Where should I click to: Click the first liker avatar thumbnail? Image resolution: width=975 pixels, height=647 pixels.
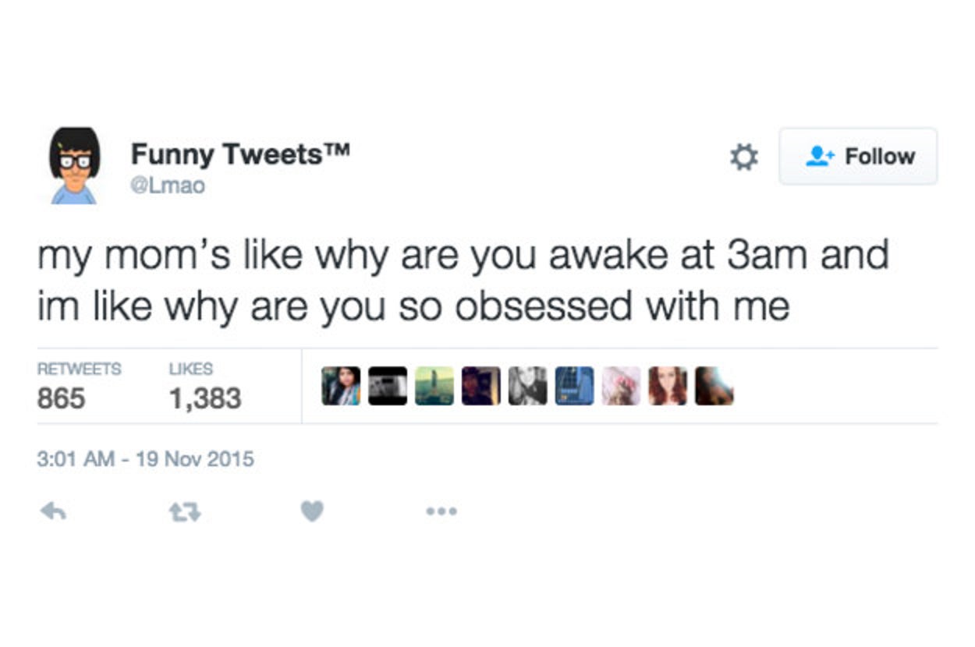341,386
